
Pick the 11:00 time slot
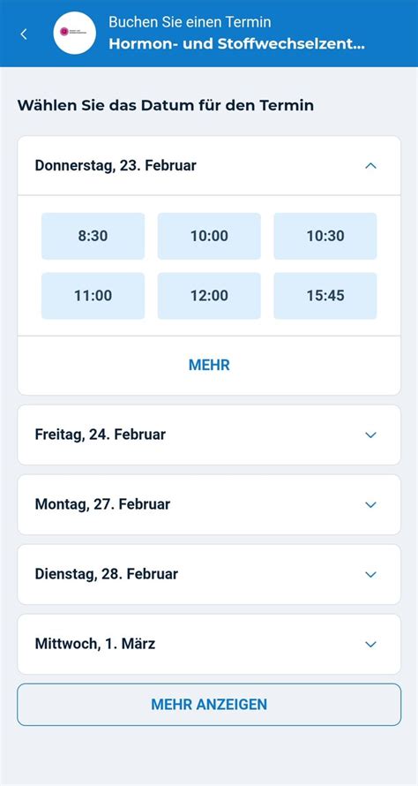93,296
